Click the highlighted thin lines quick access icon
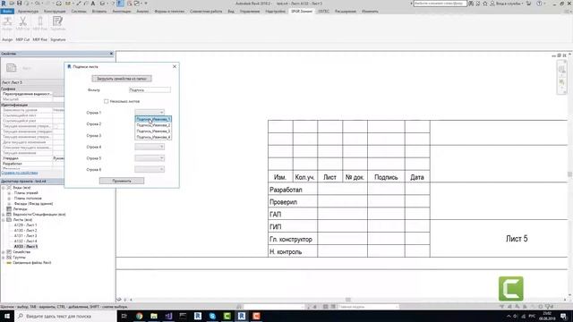Screen dimensions: 573x322 (120, 4)
